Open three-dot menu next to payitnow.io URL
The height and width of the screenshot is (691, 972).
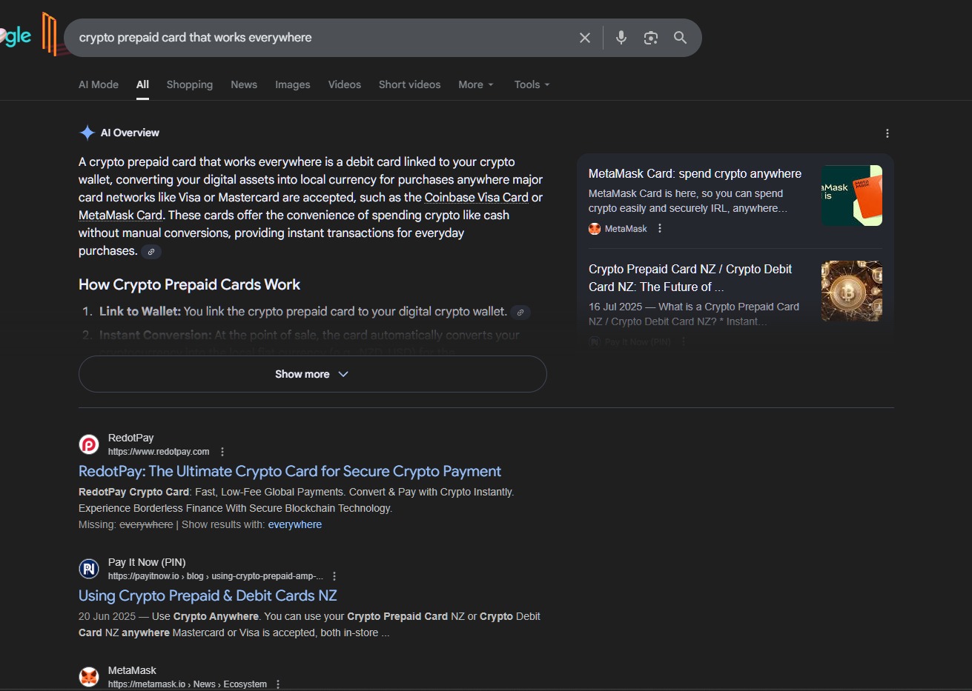(x=334, y=576)
